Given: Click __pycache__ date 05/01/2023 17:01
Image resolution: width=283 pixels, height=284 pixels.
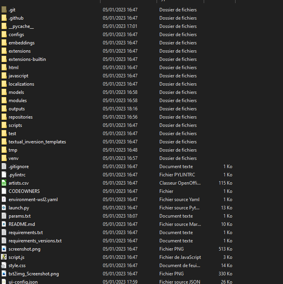Looking at the screenshot, I should pyautogui.click(x=120, y=26).
